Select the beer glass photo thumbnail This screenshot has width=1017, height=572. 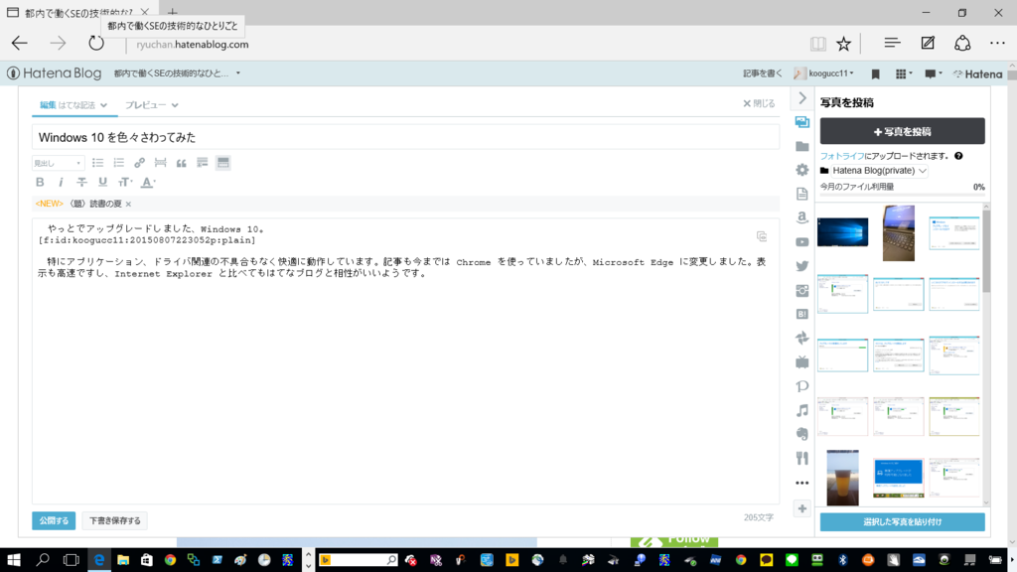click(841, 478)
